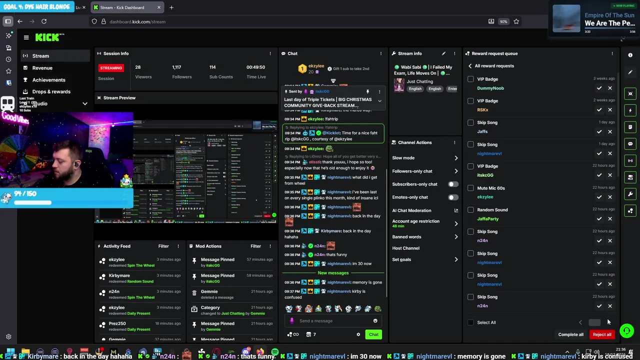Click the red Reject all button
Image resolution: width=640 pixels, height=360 pixels.
[602, 334]
